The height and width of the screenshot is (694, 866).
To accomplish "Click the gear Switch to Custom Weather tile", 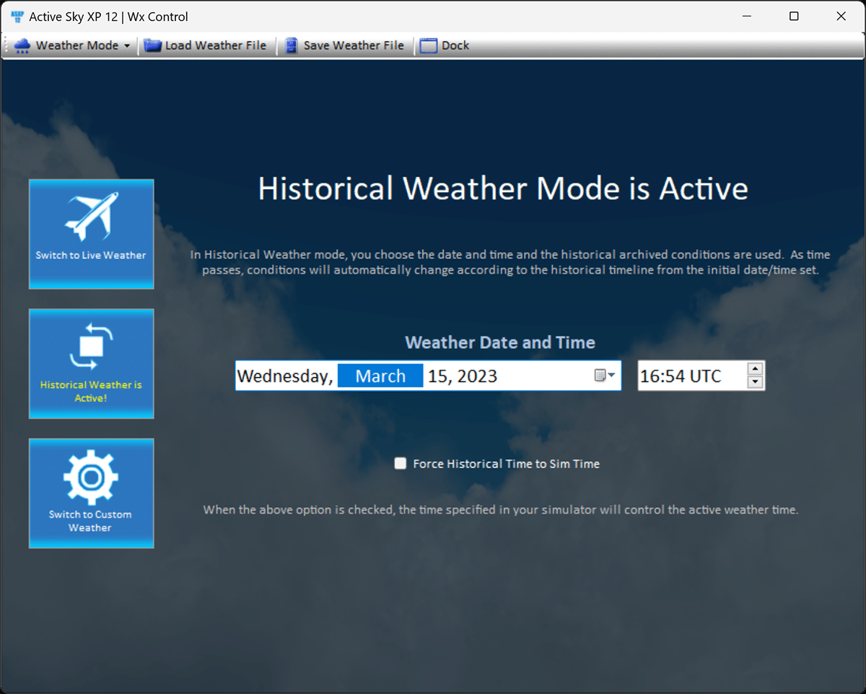I will (x=91, y=493).
